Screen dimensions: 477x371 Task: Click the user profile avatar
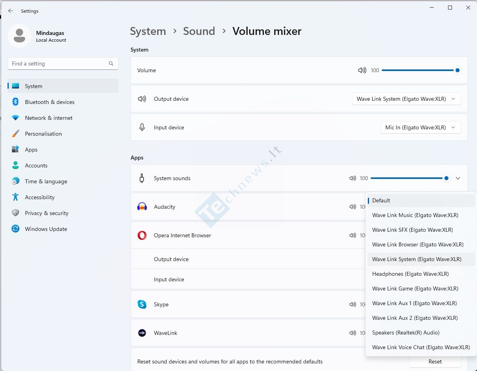point(19,36)
